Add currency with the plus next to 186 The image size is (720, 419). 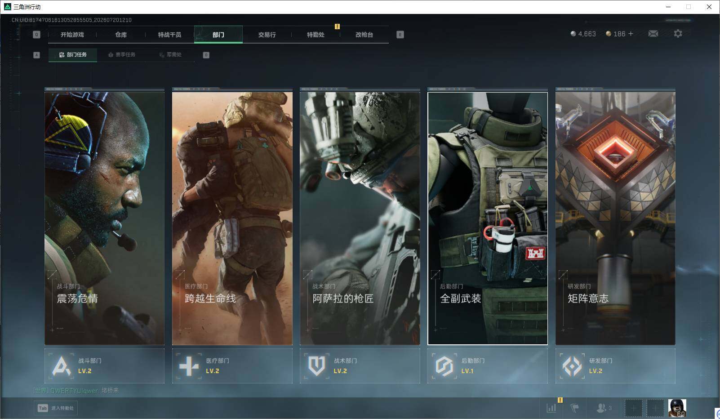click(631, 34)
